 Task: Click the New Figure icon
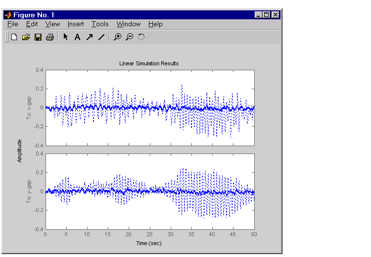14,37
